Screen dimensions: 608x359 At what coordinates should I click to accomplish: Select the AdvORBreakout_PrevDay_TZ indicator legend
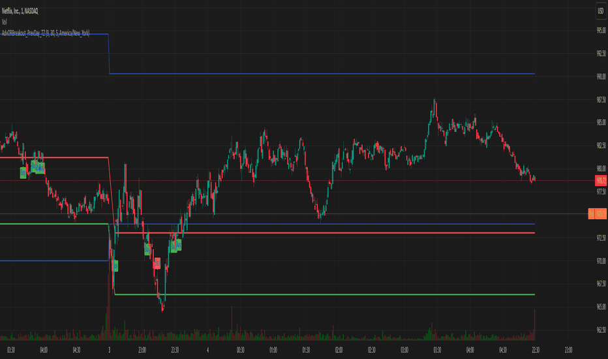click(46, 33)
